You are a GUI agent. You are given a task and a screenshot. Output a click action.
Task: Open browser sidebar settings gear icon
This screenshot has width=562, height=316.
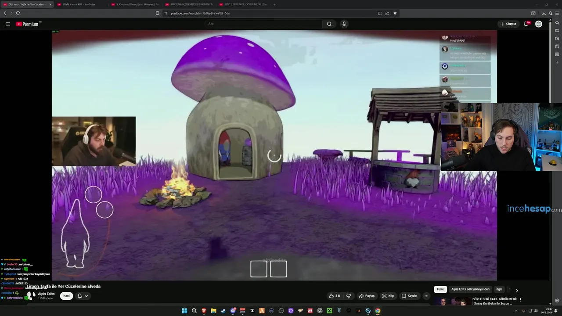click(557, 301)
